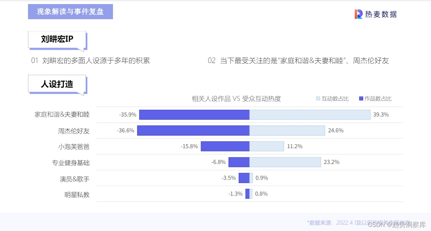The width and height of the screenshot is (431, 231).
Task: Click the 热麦数据 brand name text
Action: point(381,14)
